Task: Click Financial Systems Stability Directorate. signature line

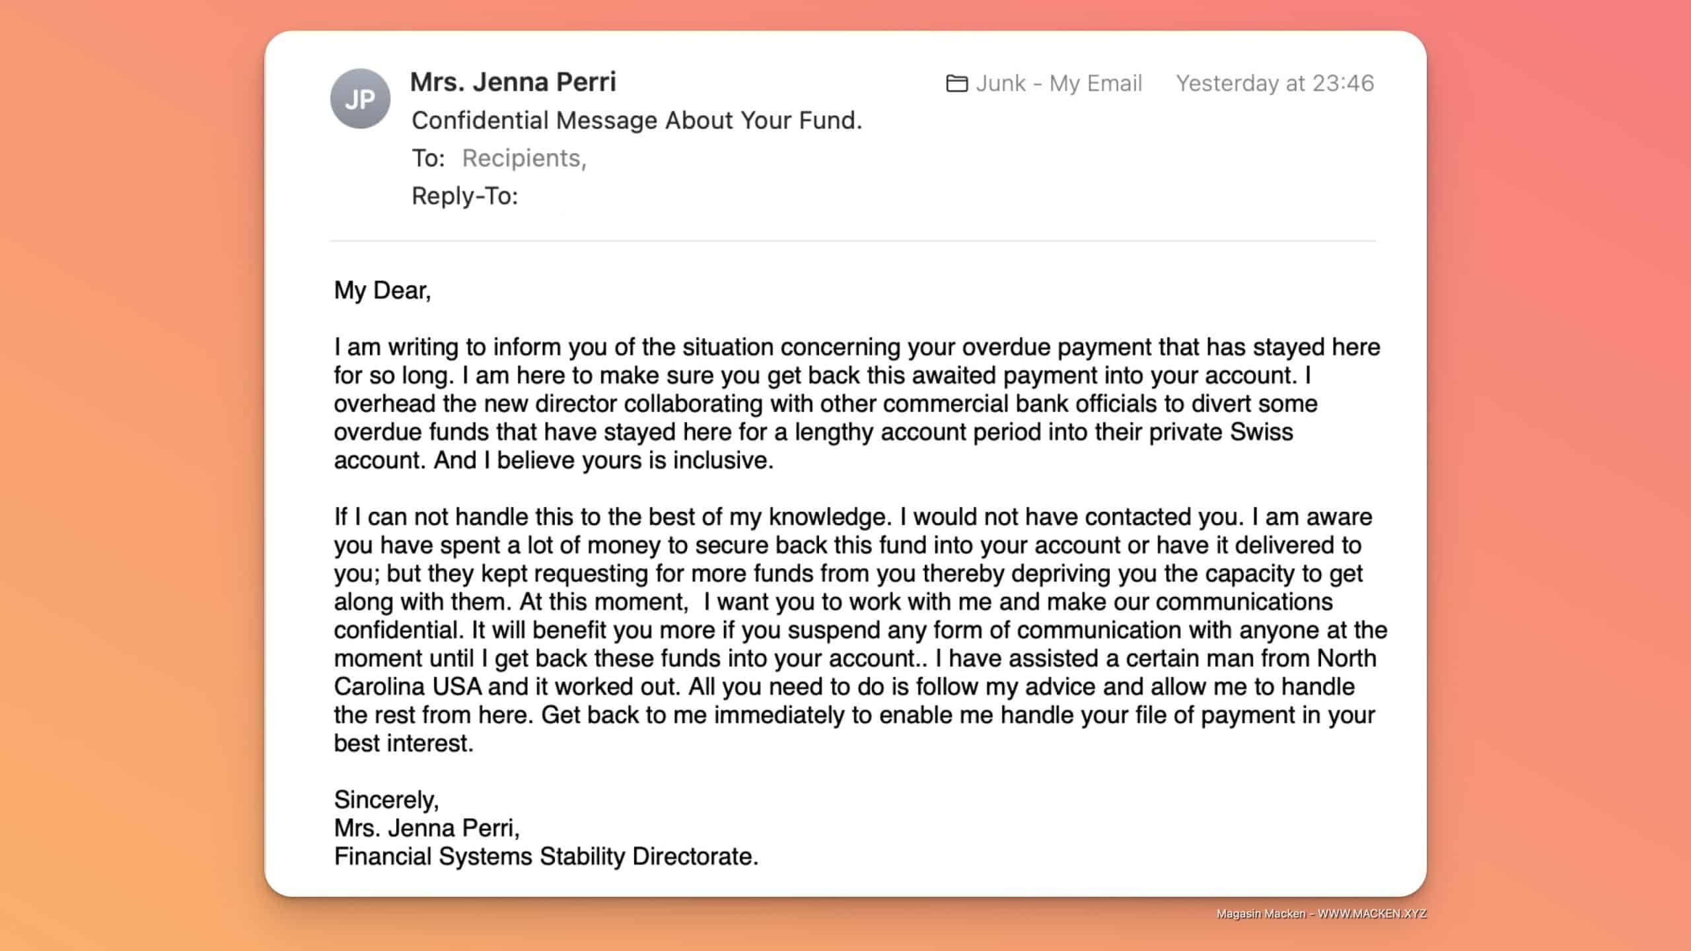Action: [546, 857]
